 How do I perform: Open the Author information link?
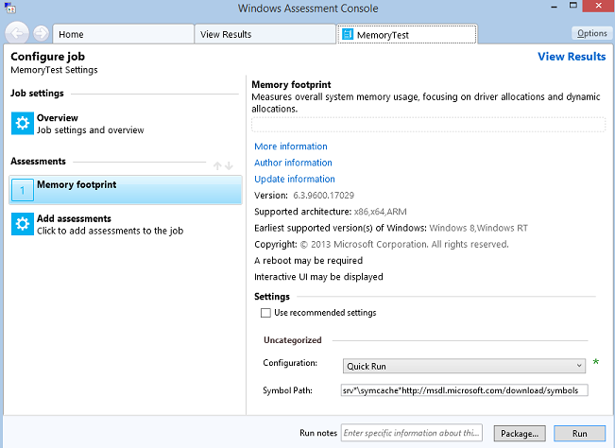(293, 163)
